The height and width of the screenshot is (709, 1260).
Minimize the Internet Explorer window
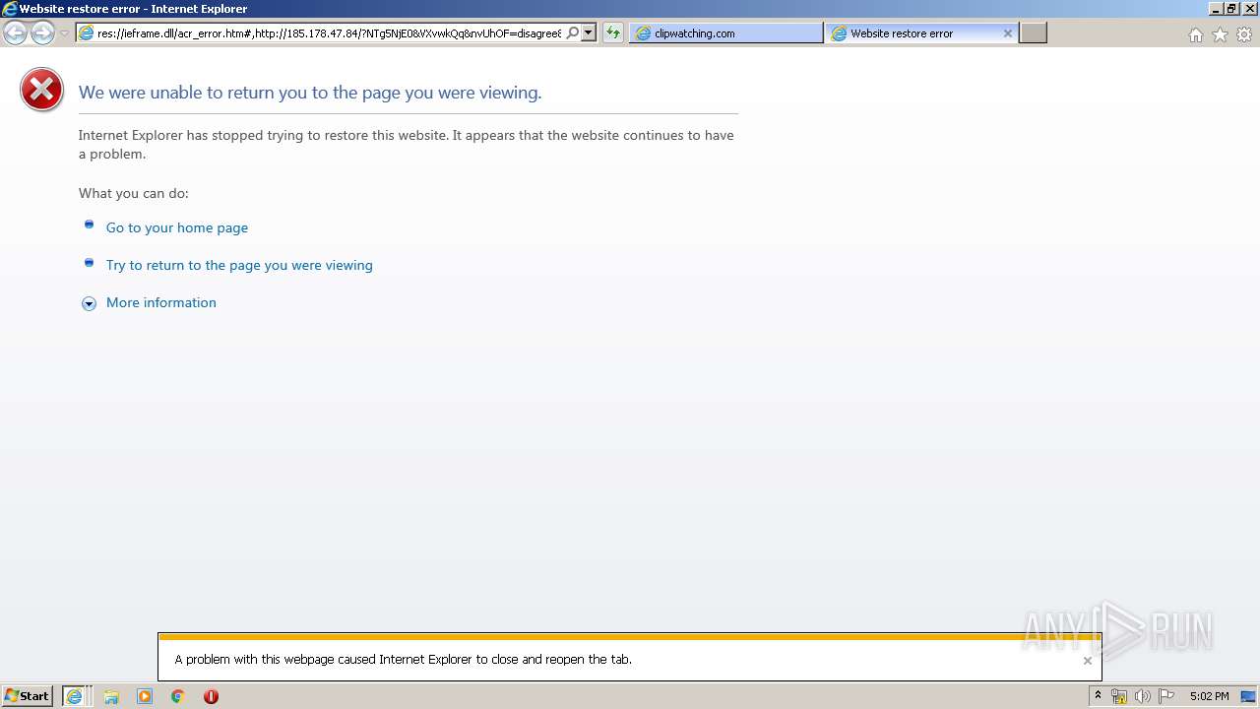(x=1215, y=9)
